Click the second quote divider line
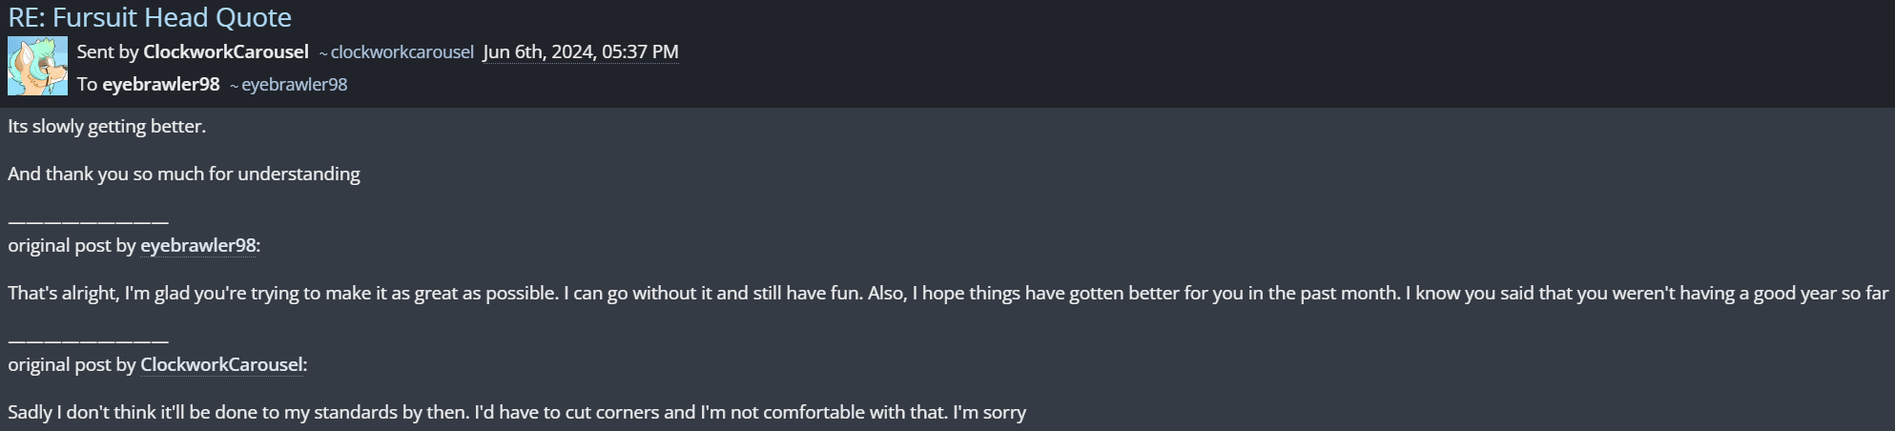 pyautogui.click(x=88, y=340)
